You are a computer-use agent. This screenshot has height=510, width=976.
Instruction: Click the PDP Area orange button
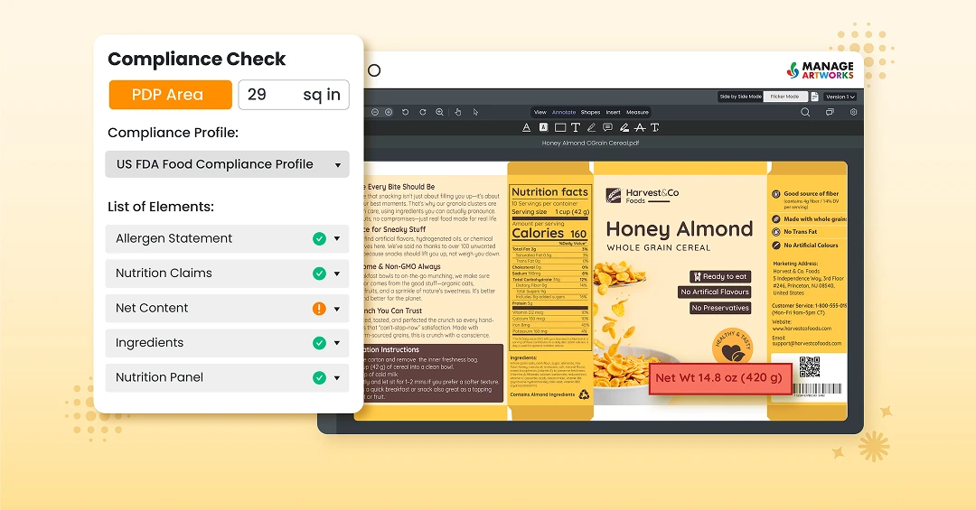pos(171,95)
